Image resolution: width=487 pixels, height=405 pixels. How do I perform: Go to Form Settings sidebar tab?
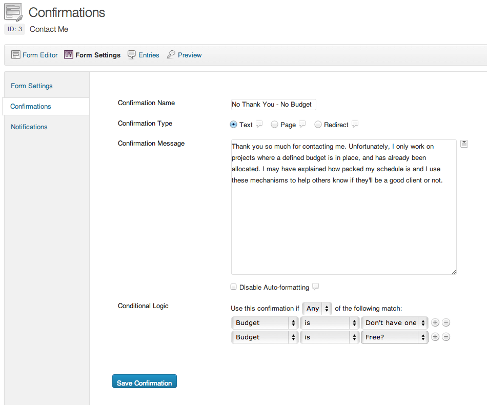pos(32,86)
